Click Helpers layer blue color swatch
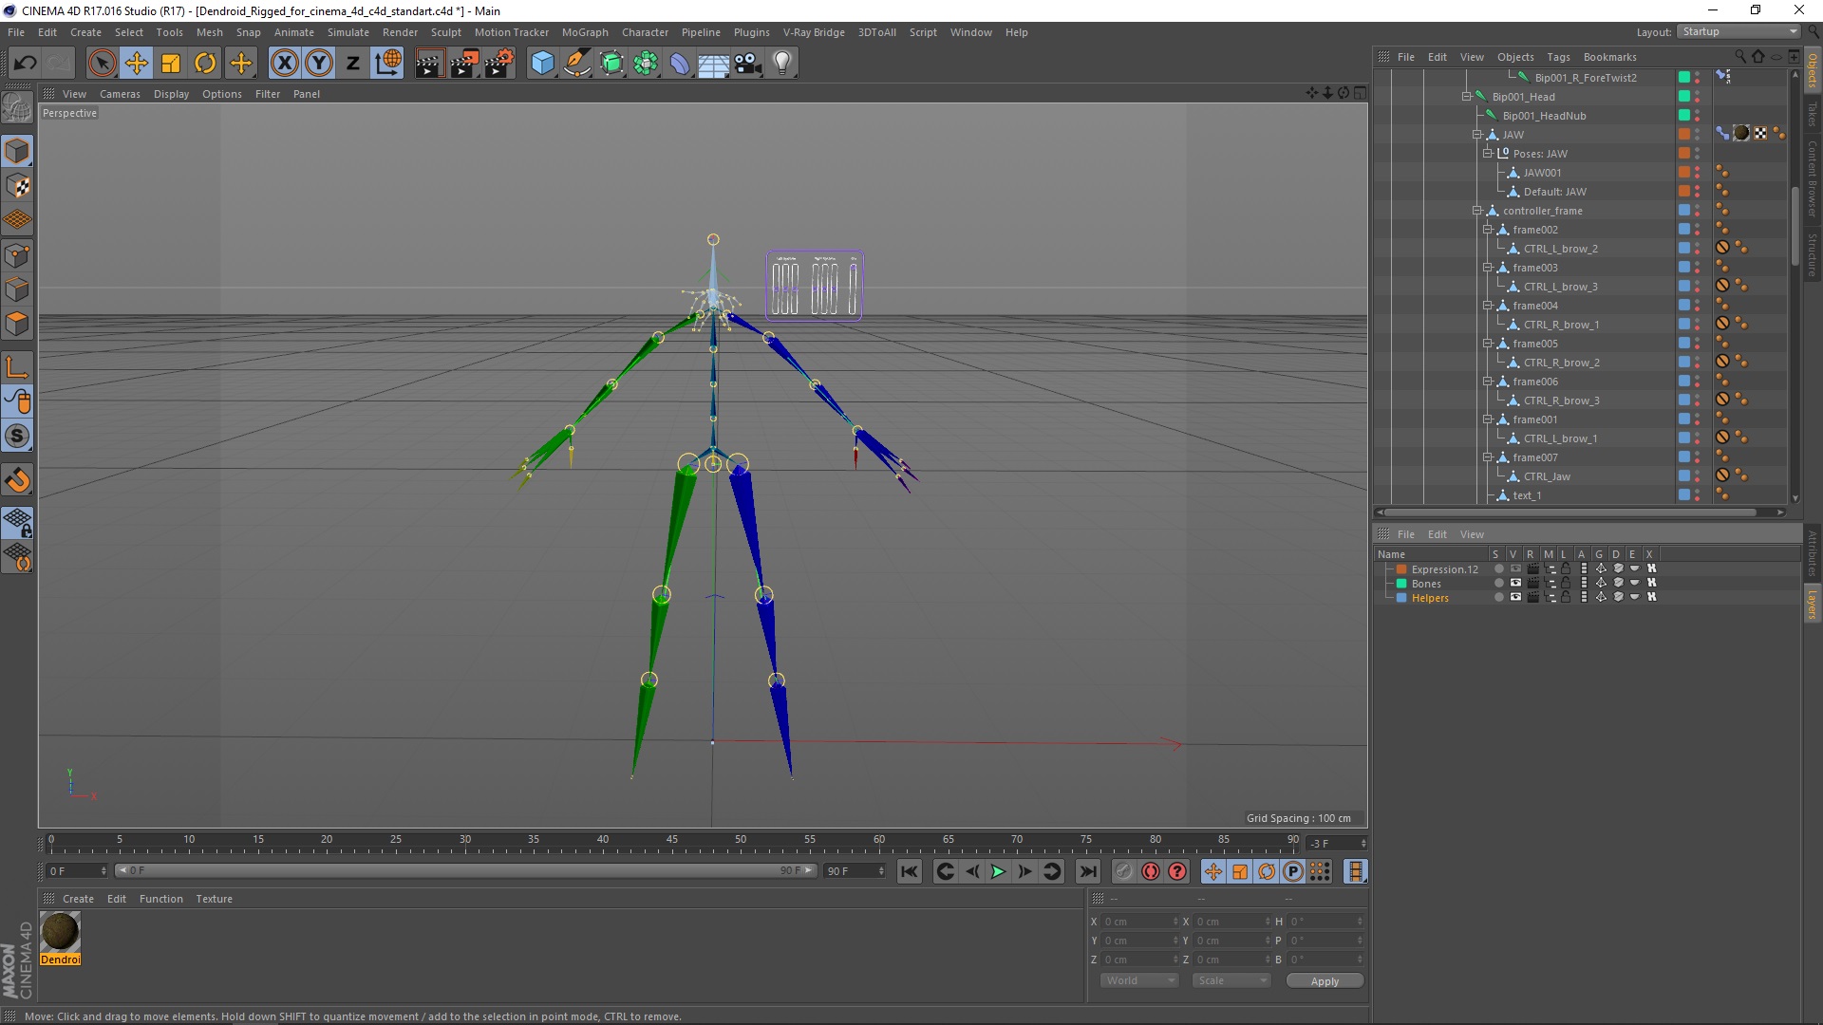This screenshot has height=1025, width=1823. 1400,598
